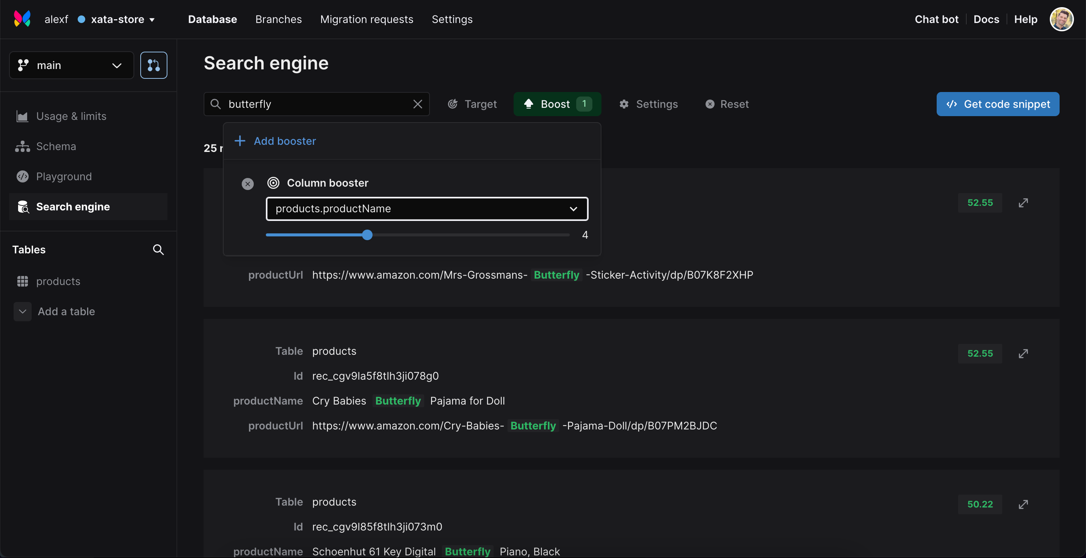
Task: Open the products table
Action: click(x=88, y=281)
